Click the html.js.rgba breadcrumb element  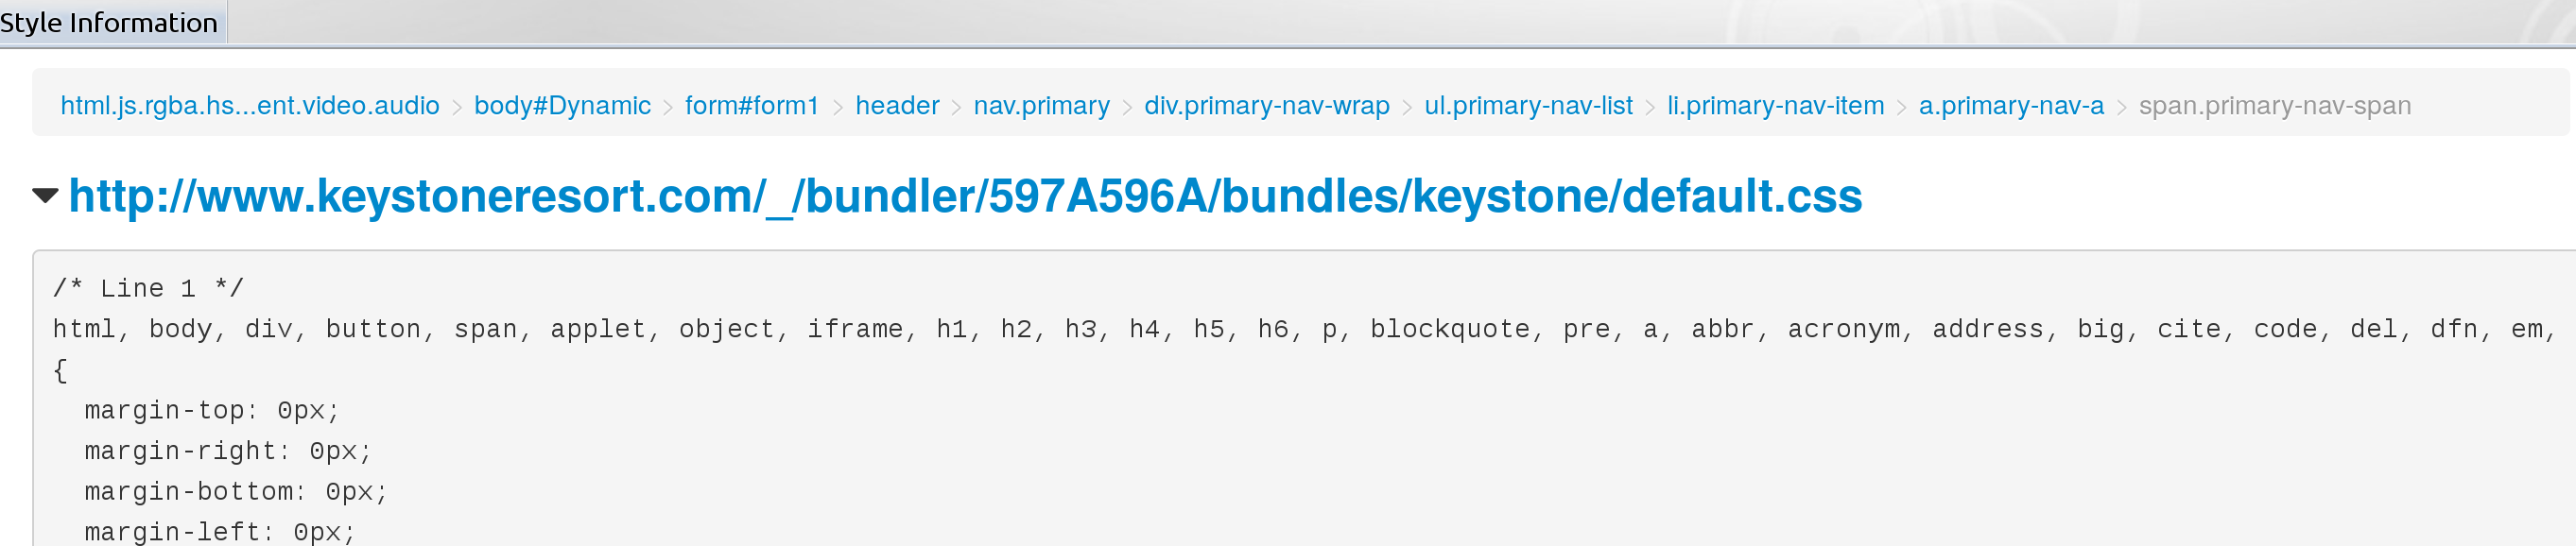coord(249,106)
